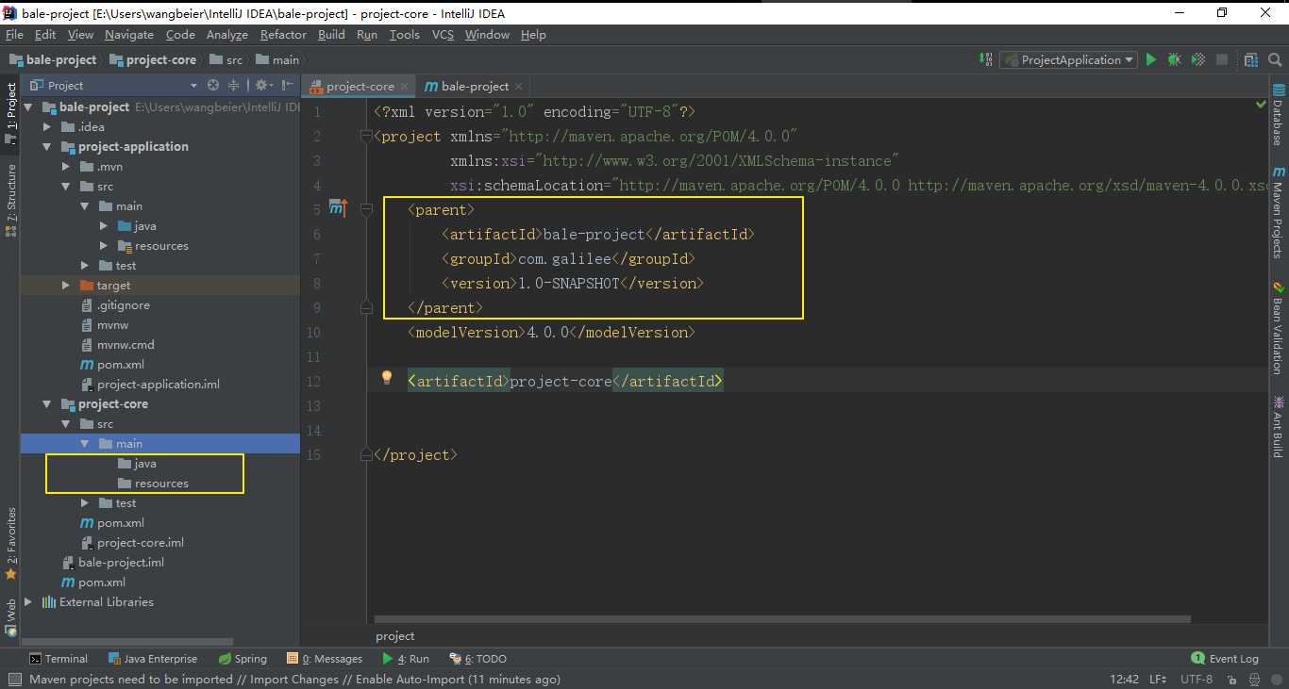Screen dimensions: 1289x689
Task: Collapse the project-application module
Action: pos(47,146)
